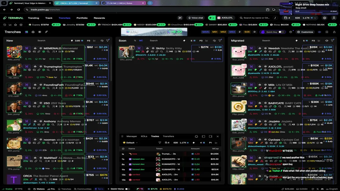The width and height of the screenshot is (340, 191).
Task: Select the cube icon next to Trenches
Action: [x=33, y=32]
